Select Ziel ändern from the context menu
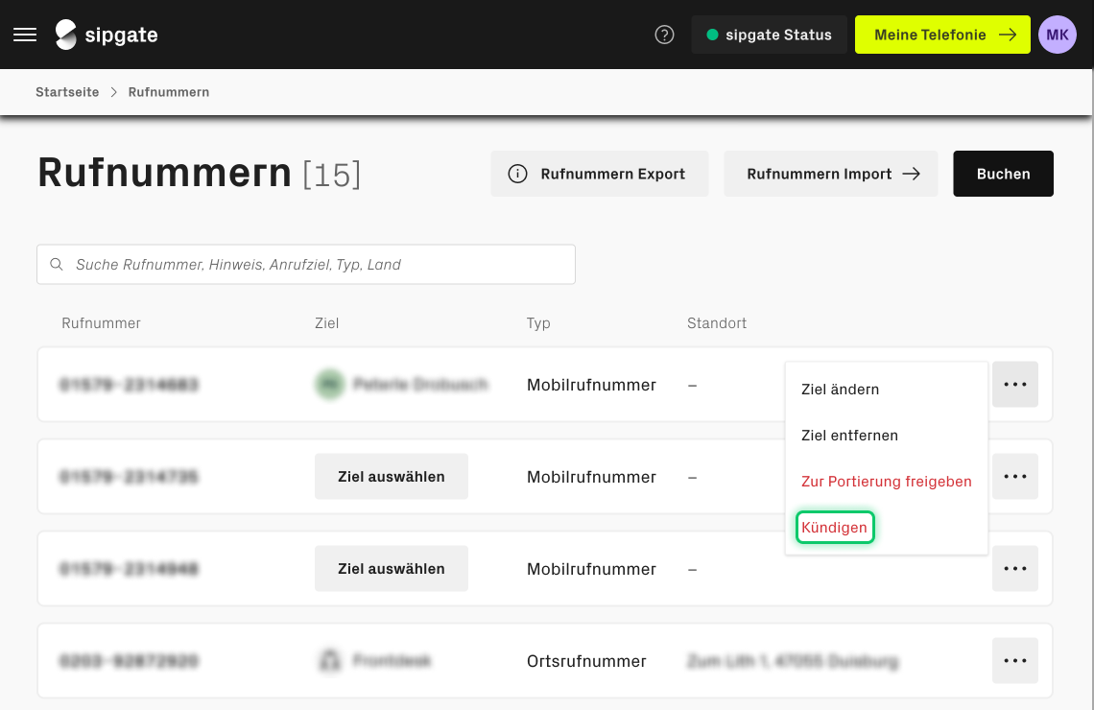Viewport: 1094px width, 710px height. (840, 390)
